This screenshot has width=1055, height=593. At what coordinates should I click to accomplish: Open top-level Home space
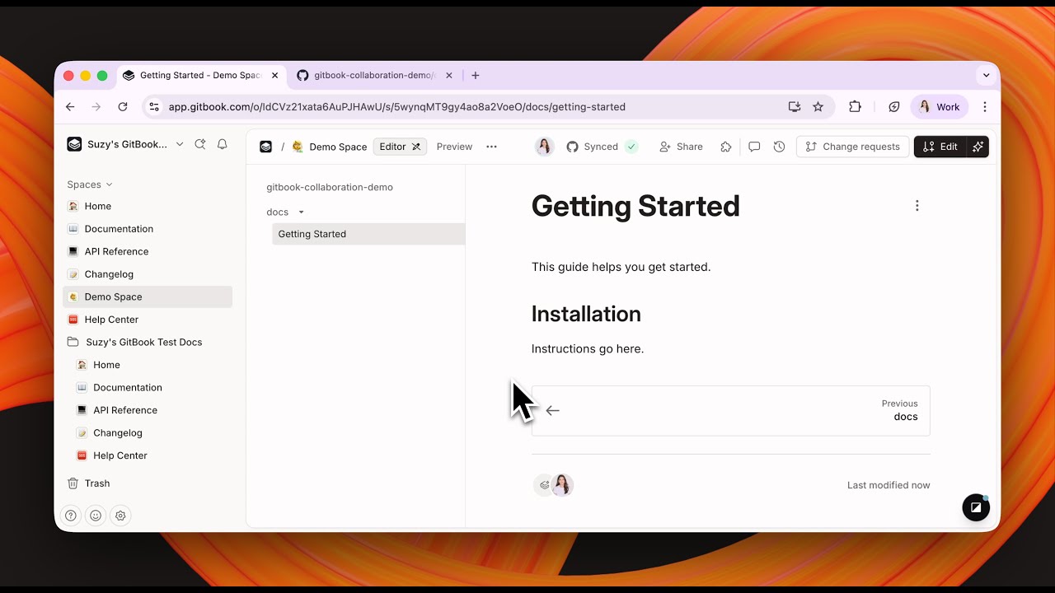pos(148,207)
